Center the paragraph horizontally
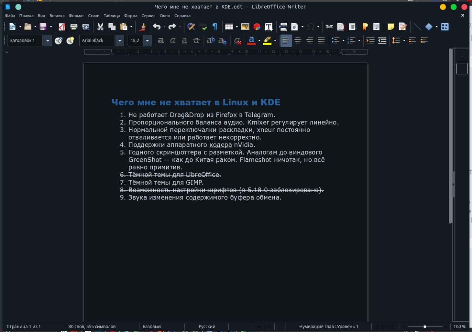The image size is (472, 332). 298,40
